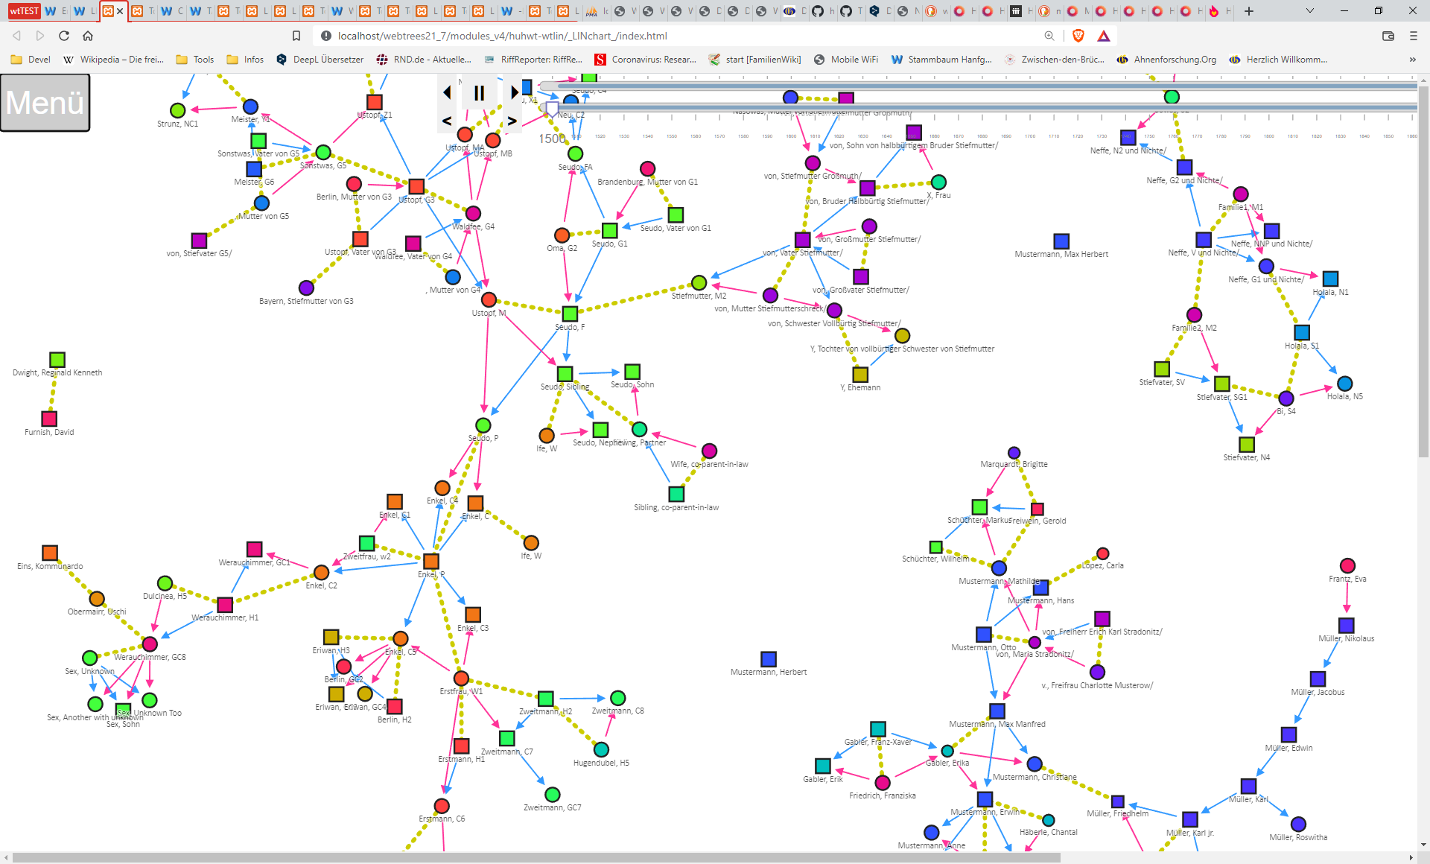Select the Seudo, F node square

570,314
